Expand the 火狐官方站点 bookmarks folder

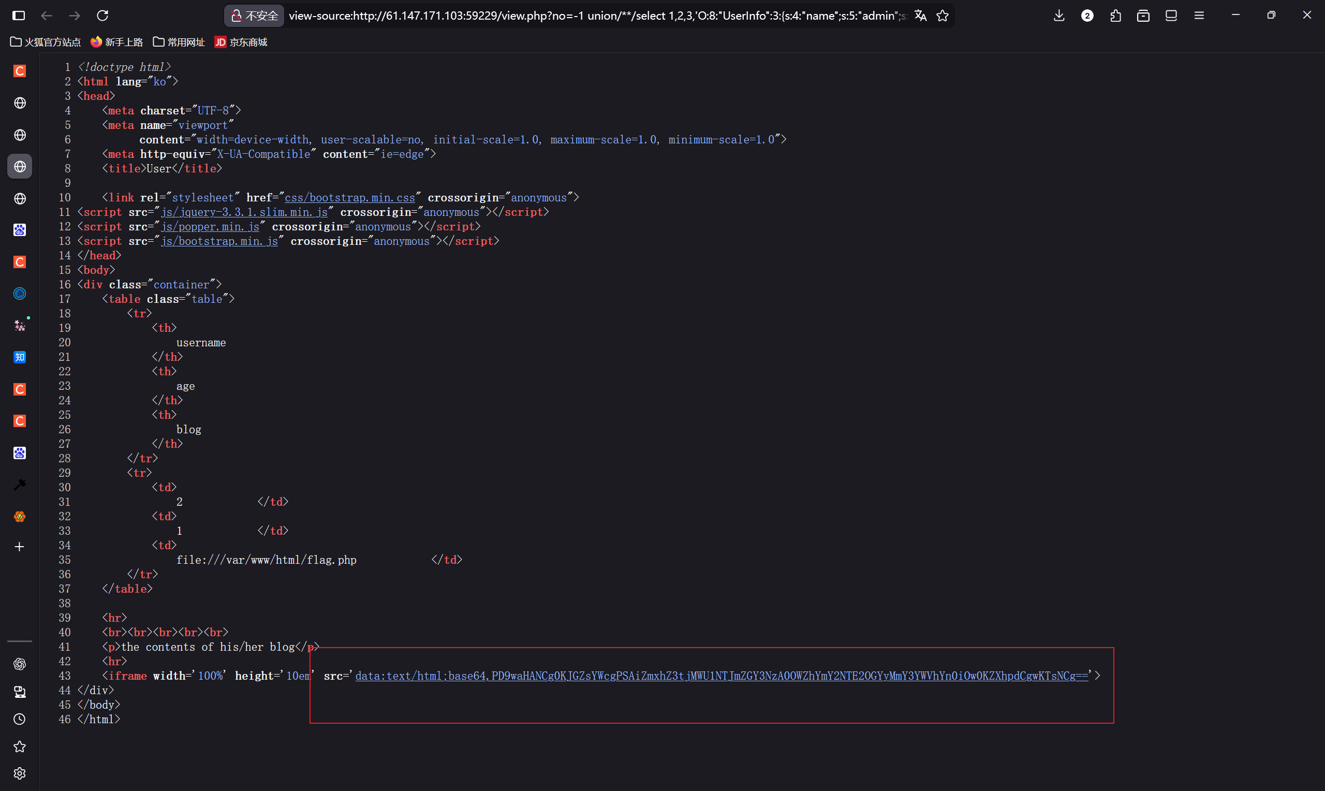click(x=46, y=42)
